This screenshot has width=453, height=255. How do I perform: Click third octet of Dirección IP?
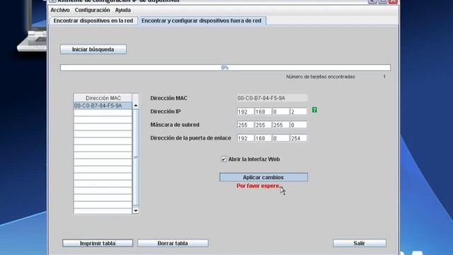point(281,112)
